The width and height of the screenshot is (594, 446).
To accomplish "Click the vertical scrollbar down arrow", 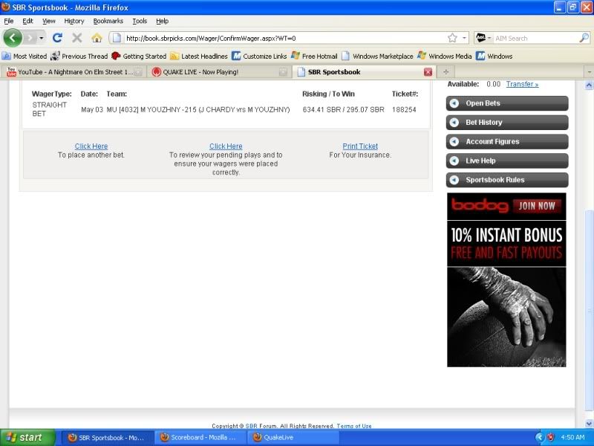I will click(589, 423).
